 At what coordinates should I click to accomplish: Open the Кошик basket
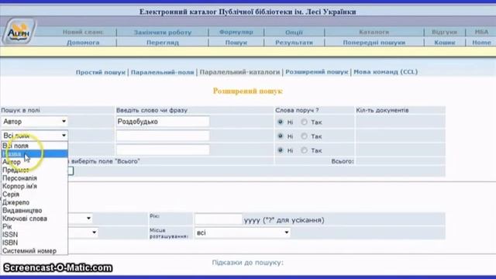[444, 43]
